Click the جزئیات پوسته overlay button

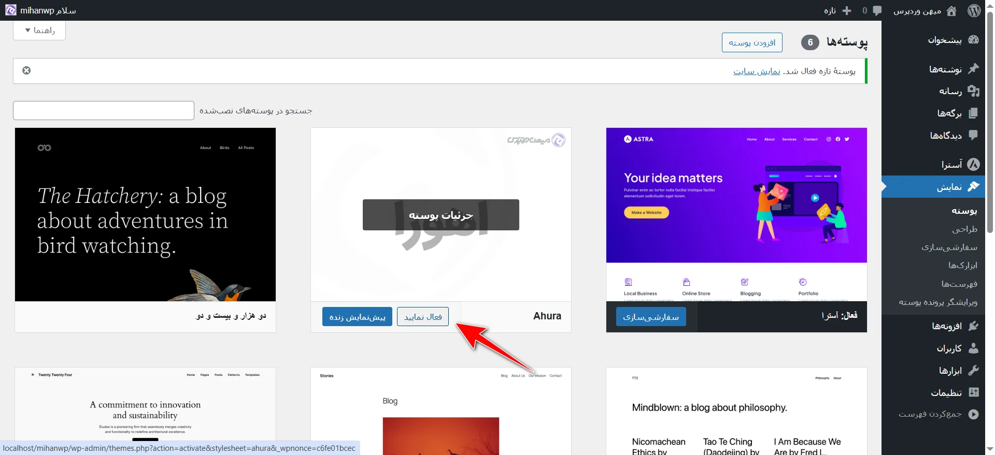441,215
